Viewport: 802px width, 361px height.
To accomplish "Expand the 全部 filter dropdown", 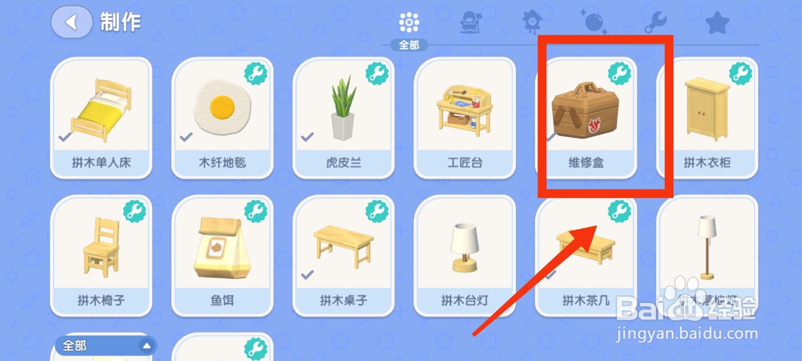I will pos(106,345).
